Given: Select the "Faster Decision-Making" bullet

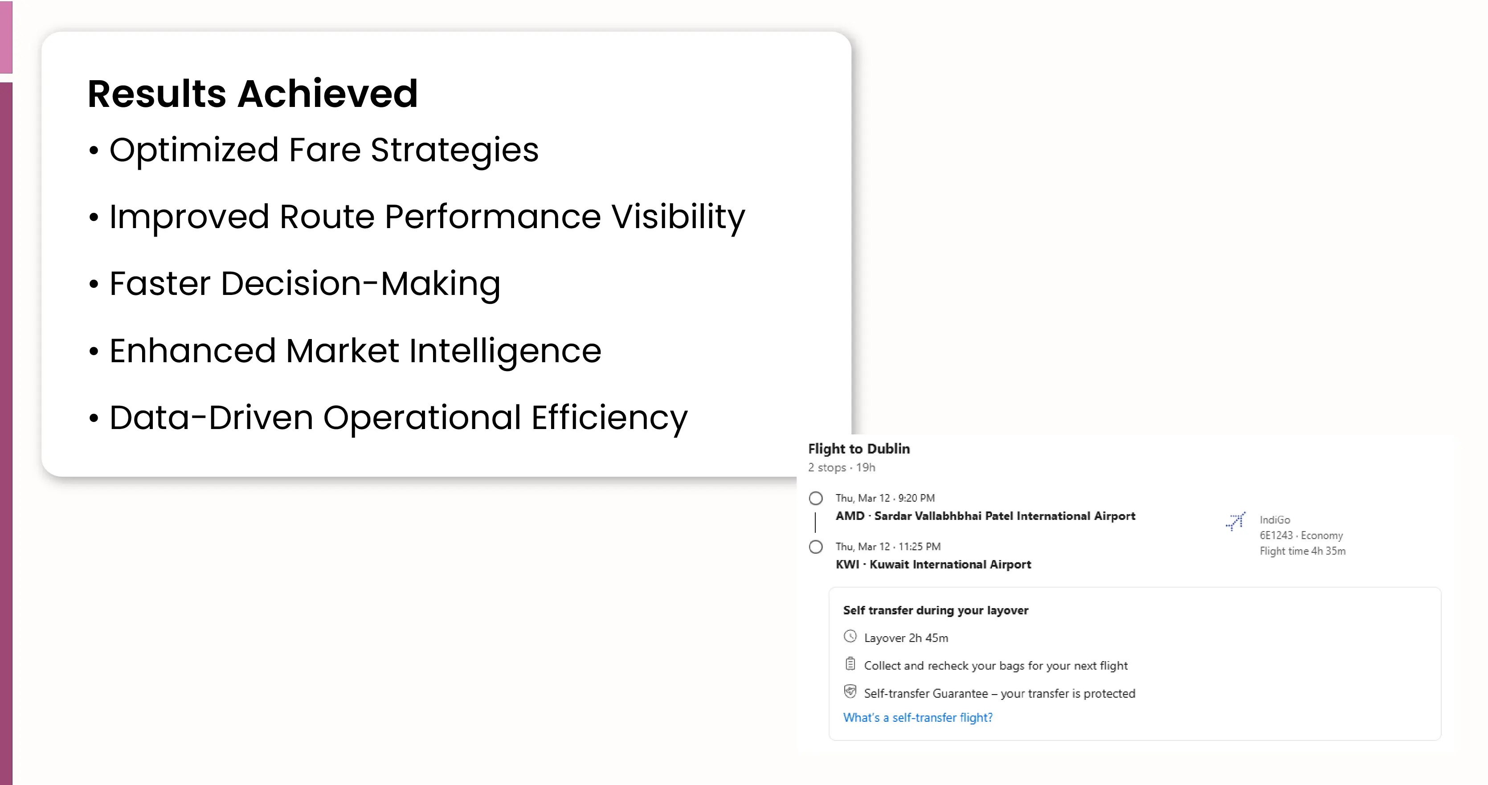Looking at the screenshot, I should [304, 284].
